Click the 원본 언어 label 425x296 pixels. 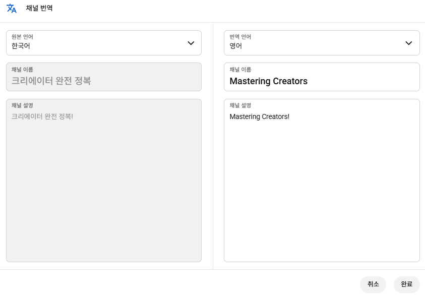[22, 37]
